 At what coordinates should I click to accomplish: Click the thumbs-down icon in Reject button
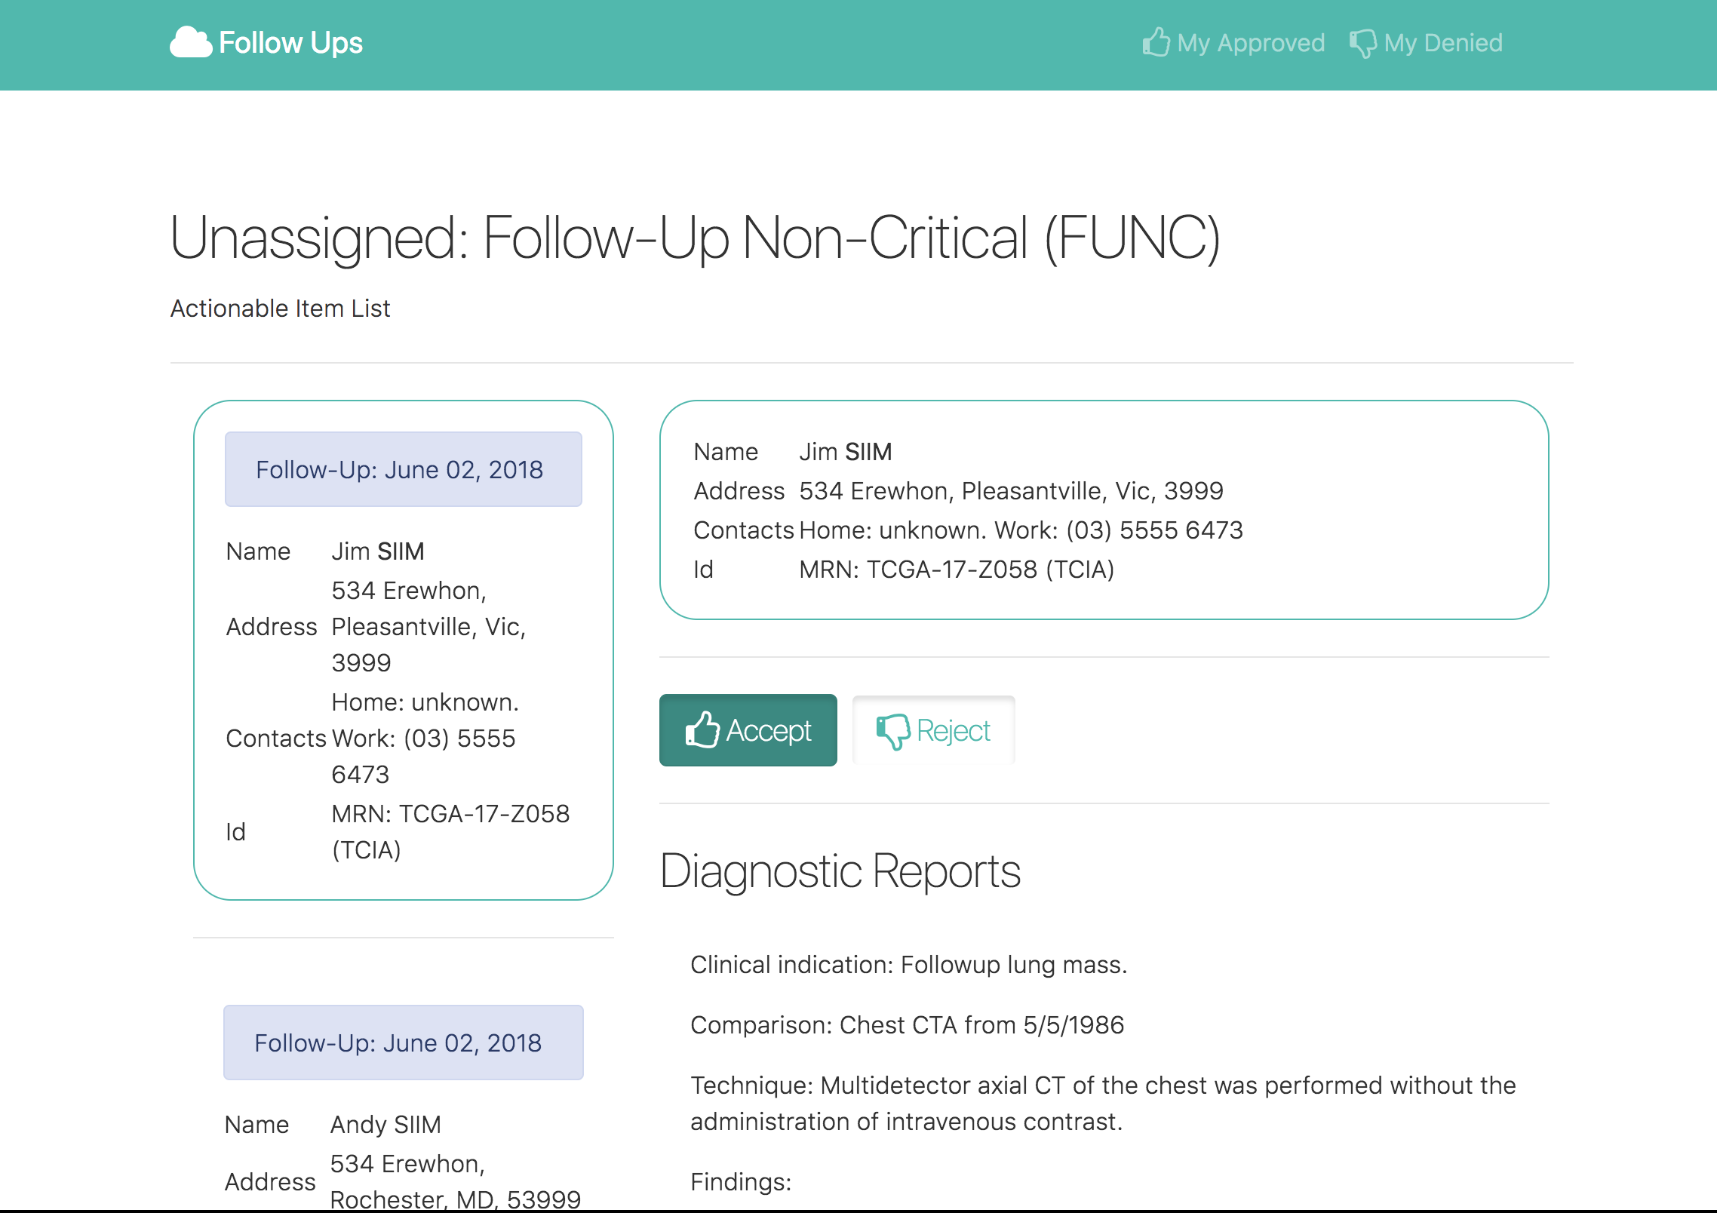pyautogui.click(x=893, y=732)
